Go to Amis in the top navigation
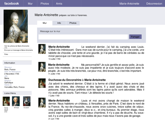Screen dimensions: 165x124 59,4
